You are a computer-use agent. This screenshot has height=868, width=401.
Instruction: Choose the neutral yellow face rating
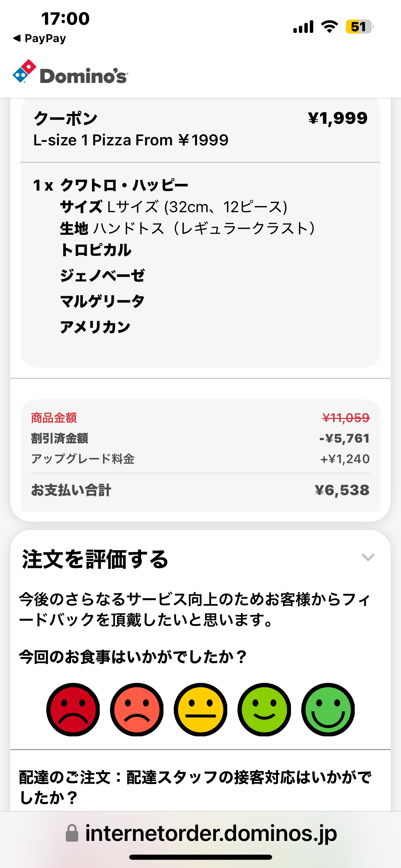pos(200,709)
